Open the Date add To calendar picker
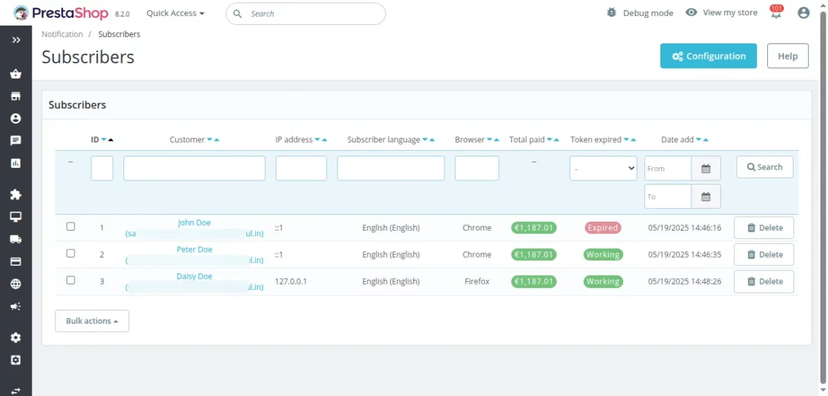828x396 pixels. pos(706,196)
